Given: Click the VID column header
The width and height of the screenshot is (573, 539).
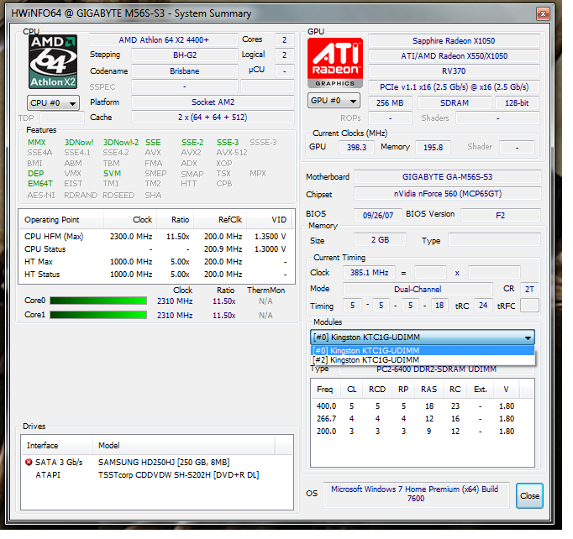Looking at the screenshot, I should point(271,219).
